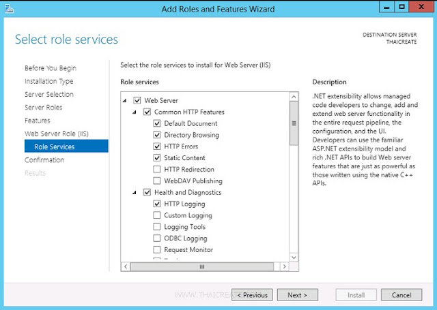Viewport: 437px width, 310px height.
Task: Open the Confirmation step in sidebar
Action: click(x=44, y=160)
